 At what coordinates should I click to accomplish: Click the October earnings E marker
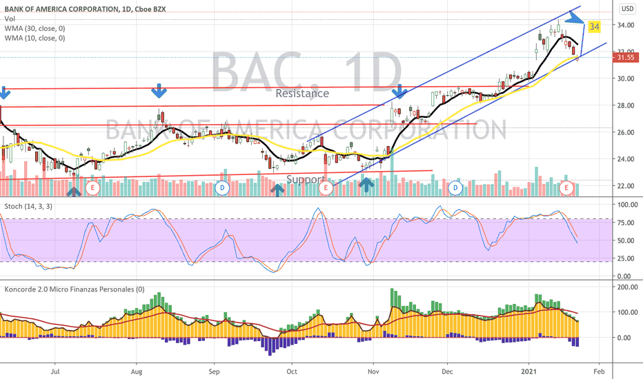[x=326, y=188]
